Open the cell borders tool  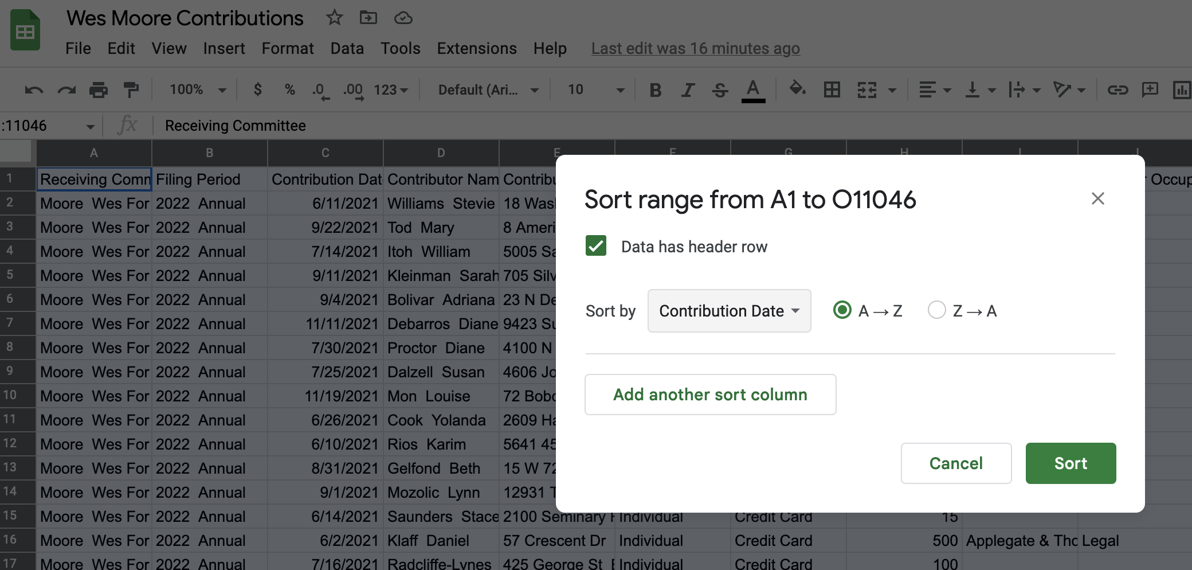tap(832, 89)
